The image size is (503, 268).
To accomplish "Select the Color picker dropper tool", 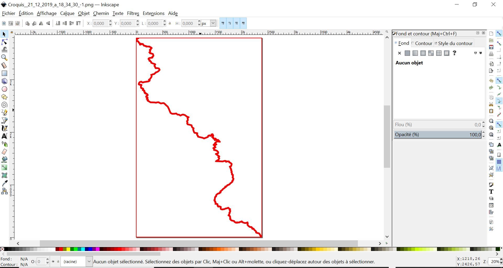I will click(x=4, y=183).
